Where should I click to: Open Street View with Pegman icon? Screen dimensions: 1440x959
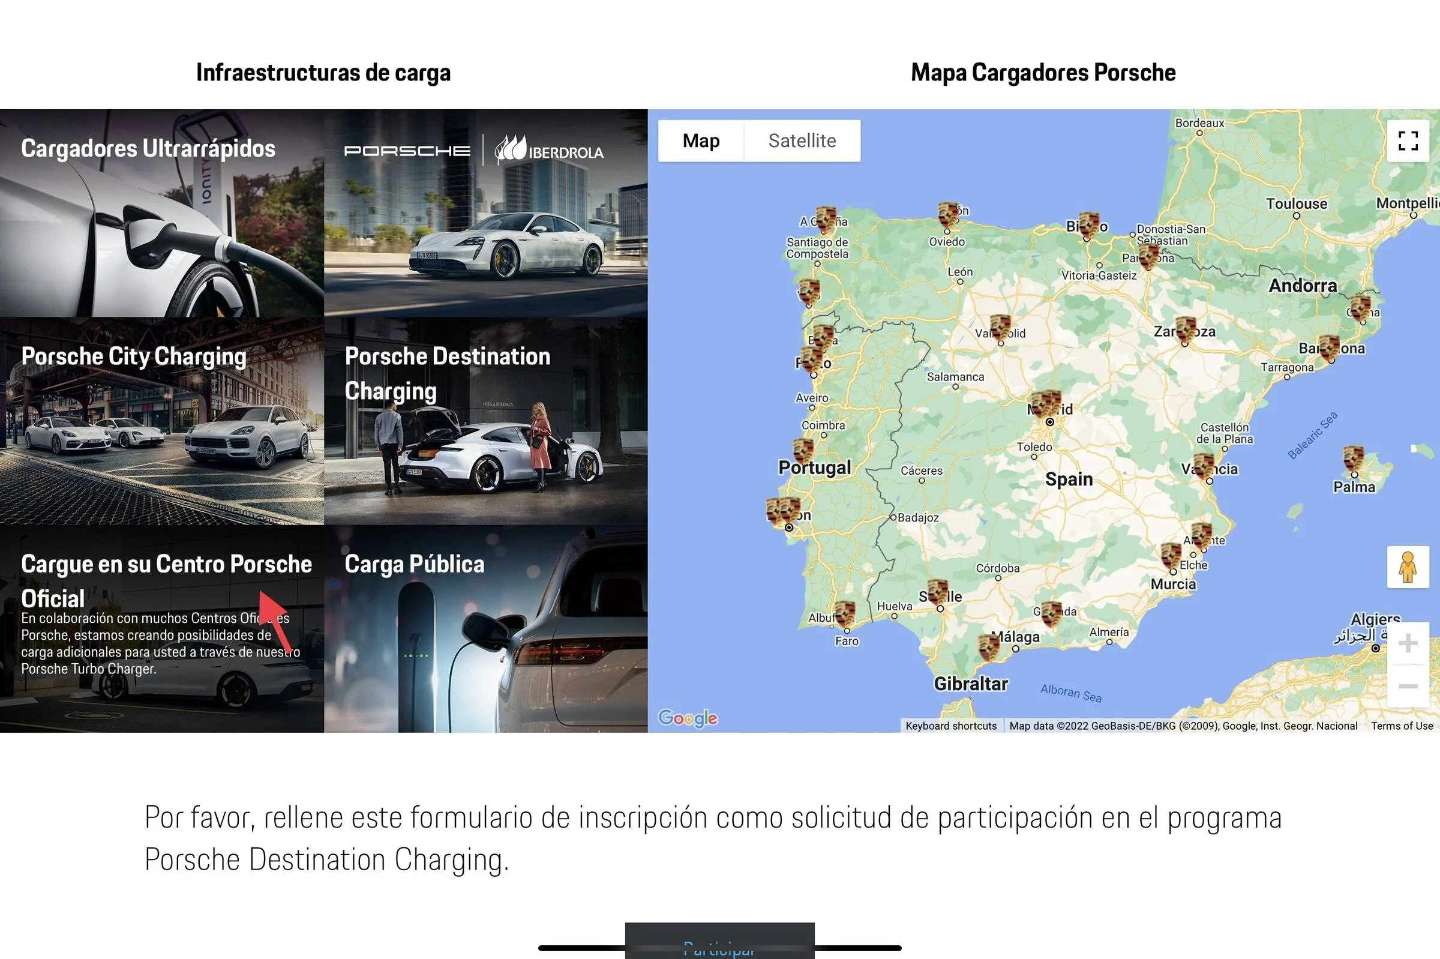point(1408,567)
